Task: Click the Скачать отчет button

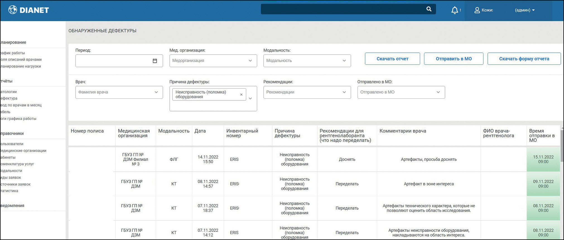Action: (x=392, y=59)
